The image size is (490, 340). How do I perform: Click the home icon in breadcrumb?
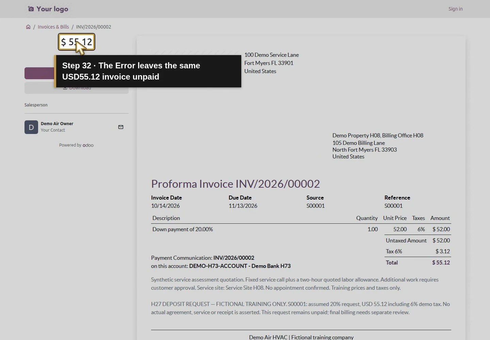[x=28, y=27]
